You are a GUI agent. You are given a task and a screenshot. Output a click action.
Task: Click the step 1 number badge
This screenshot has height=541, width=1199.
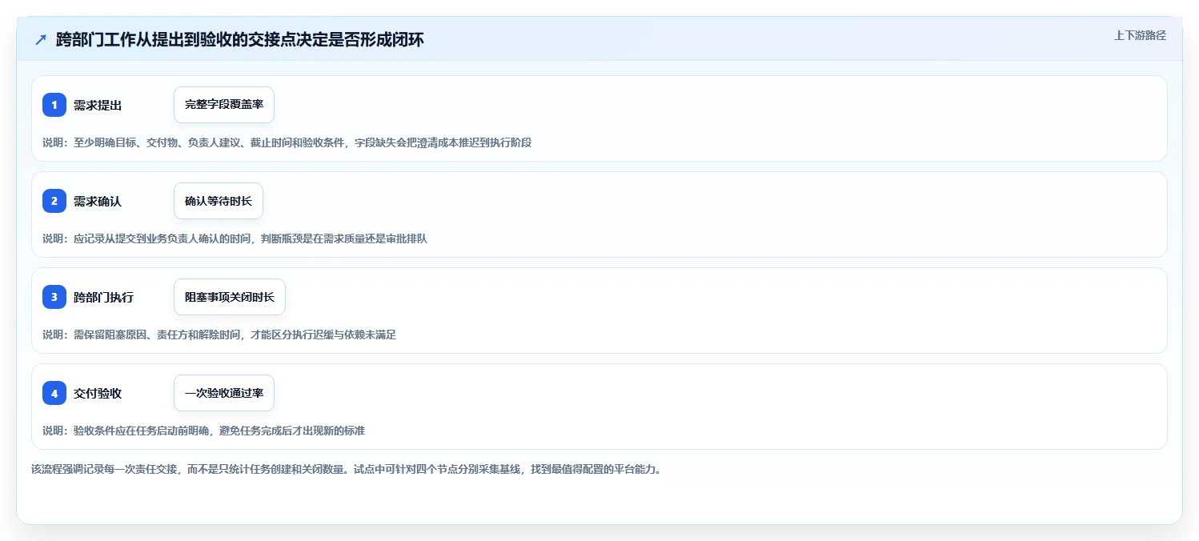click(54, 105)
